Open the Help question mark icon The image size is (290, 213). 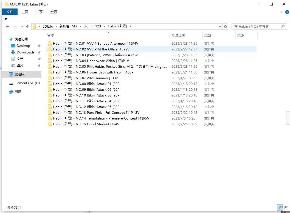click(x=287, y=12)
